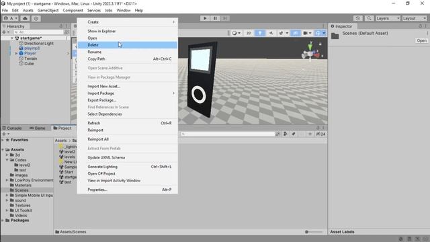Toggle scene audio button
430x242 pixels.
coord(271,33)
